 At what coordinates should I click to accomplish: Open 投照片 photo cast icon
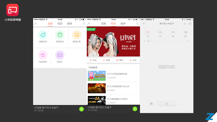click(60, 55)
